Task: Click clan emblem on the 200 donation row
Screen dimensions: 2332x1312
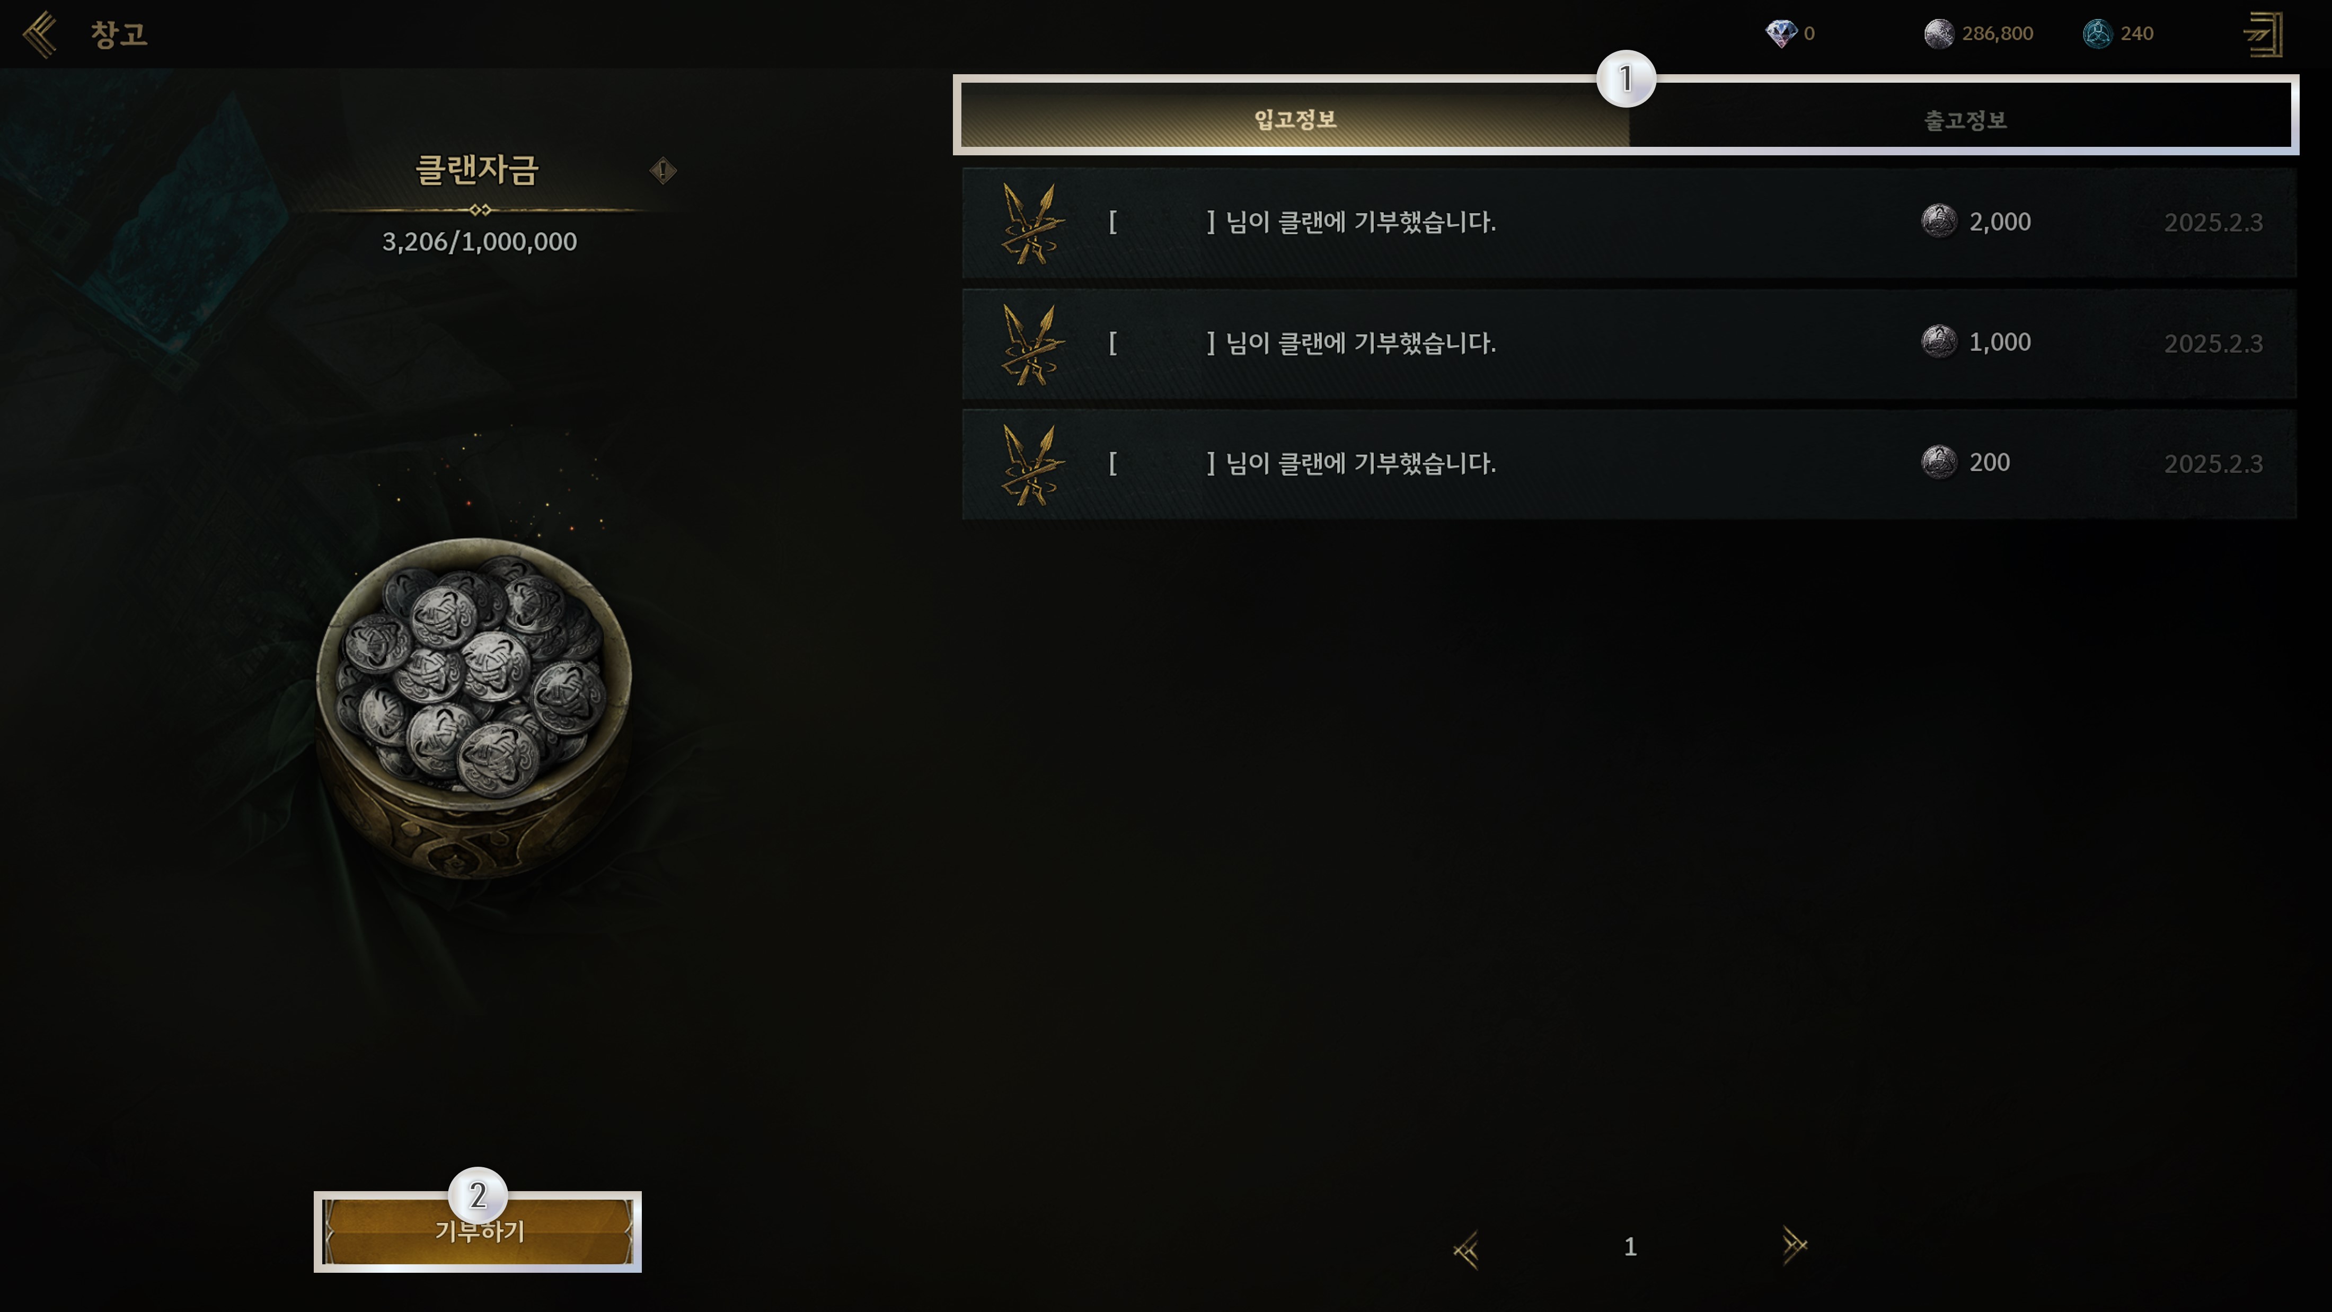Action: pos(1032,464)
